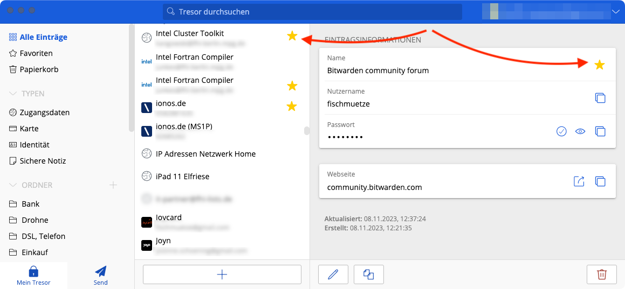This screenshot has height=289, width=625.
Task: Clone the entry with duplicate button
Action: coord(369,274)
